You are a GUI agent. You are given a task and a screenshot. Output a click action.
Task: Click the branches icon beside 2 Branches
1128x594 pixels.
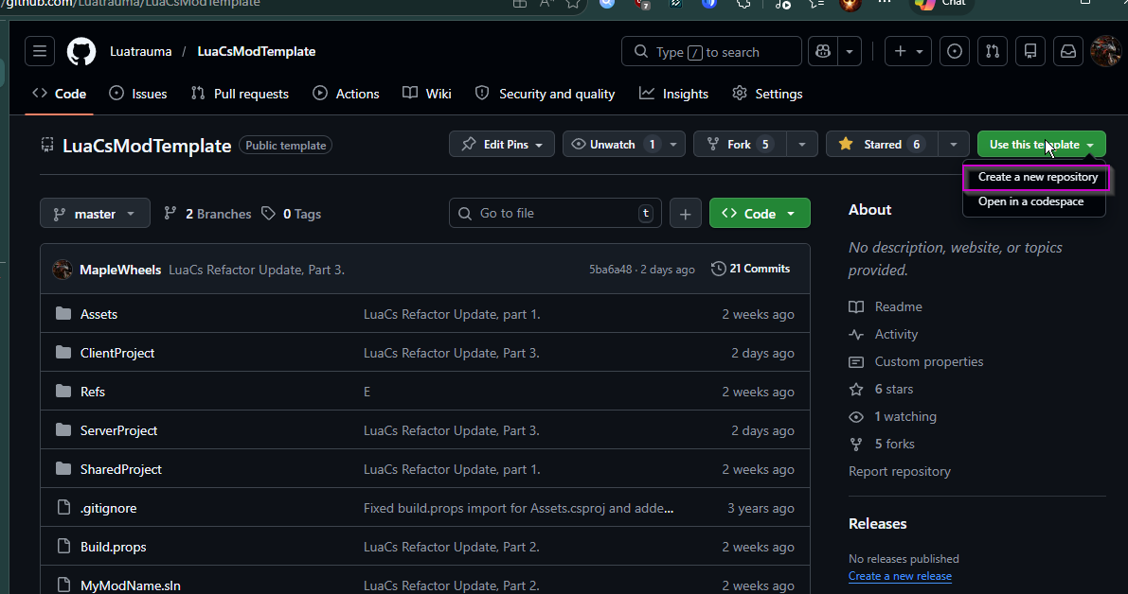coord(170,214)
